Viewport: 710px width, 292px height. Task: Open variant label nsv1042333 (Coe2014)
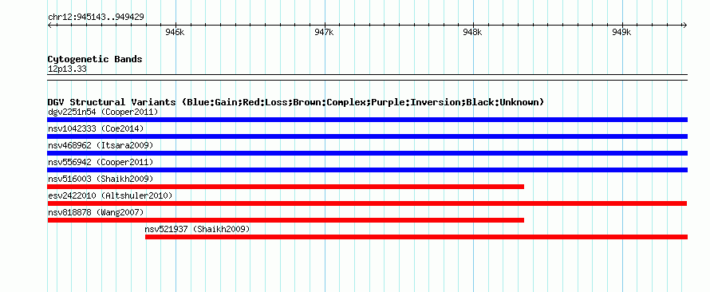(x=96, y=128)
